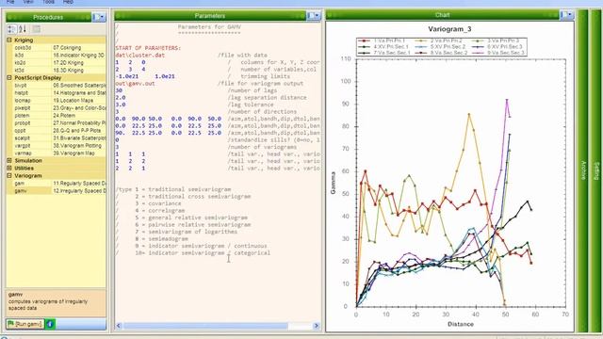
Task: Collapse the Variogram category
Action: click(9, 176)
